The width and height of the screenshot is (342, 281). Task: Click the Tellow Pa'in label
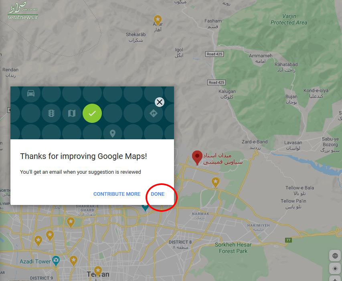click(293, 204)
